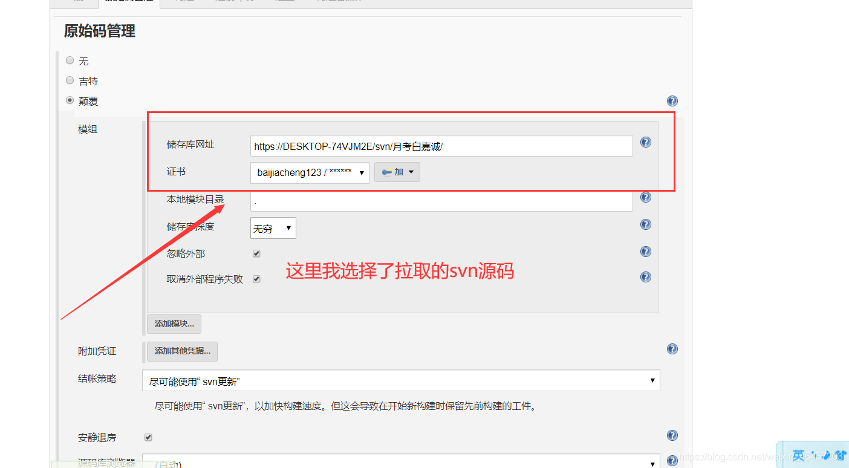Click the 证书 label
Screen dimensions: 849x468
tap(176, 172)
